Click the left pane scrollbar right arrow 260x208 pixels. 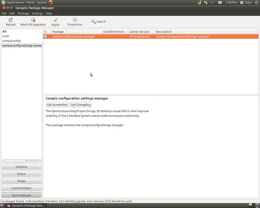40,161
